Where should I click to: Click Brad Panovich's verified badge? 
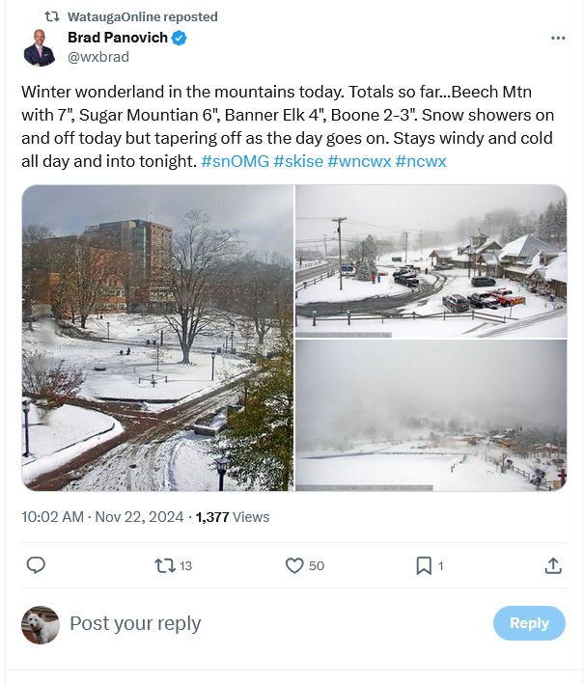coord(180,38)
